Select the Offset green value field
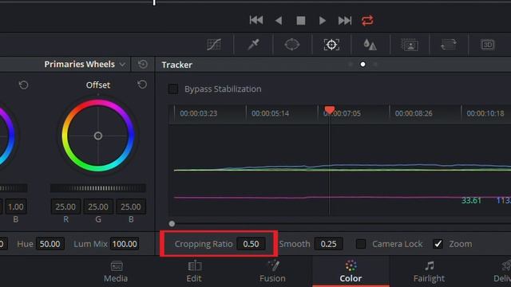This screenshot has height=287, width=511. 98,206
